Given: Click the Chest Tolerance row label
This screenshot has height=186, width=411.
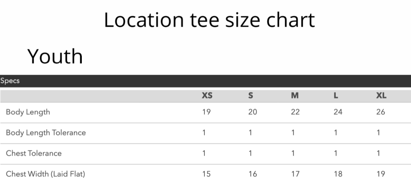Looking at the screenshot, I should [33, 153].
